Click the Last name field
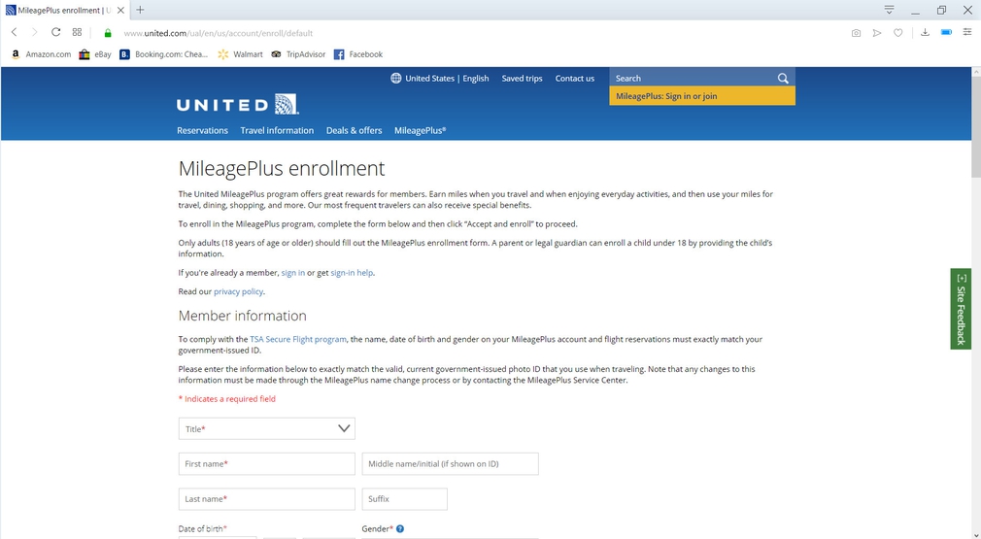Image resolution: width=981 pixels, height=539 pixels. point(266,499)
